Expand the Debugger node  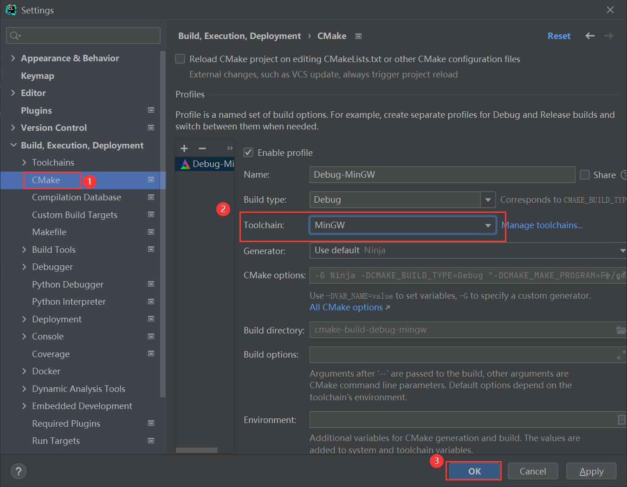point(24,267)
